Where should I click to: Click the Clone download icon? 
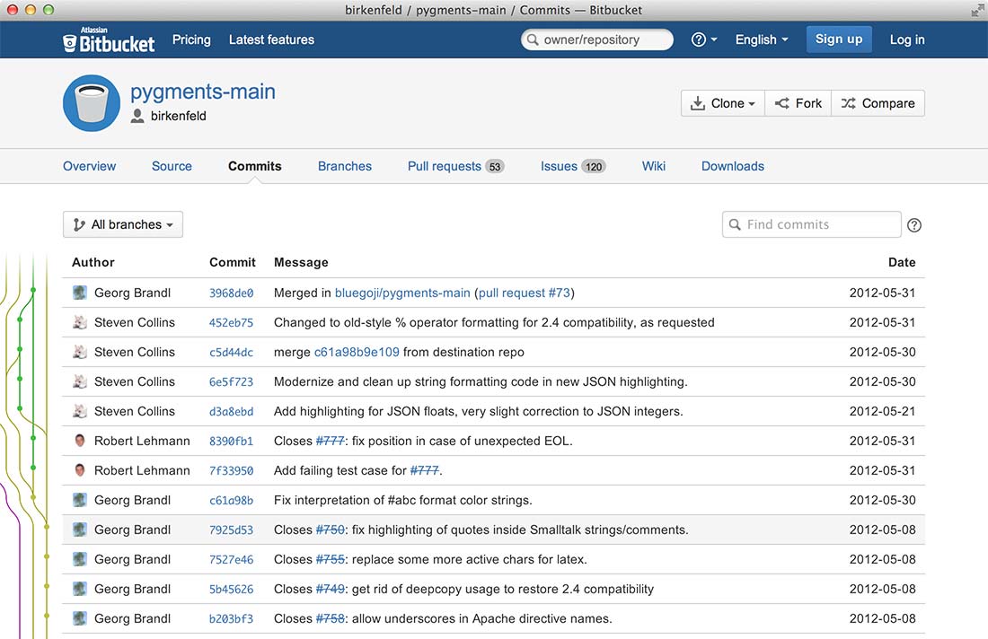699,102
